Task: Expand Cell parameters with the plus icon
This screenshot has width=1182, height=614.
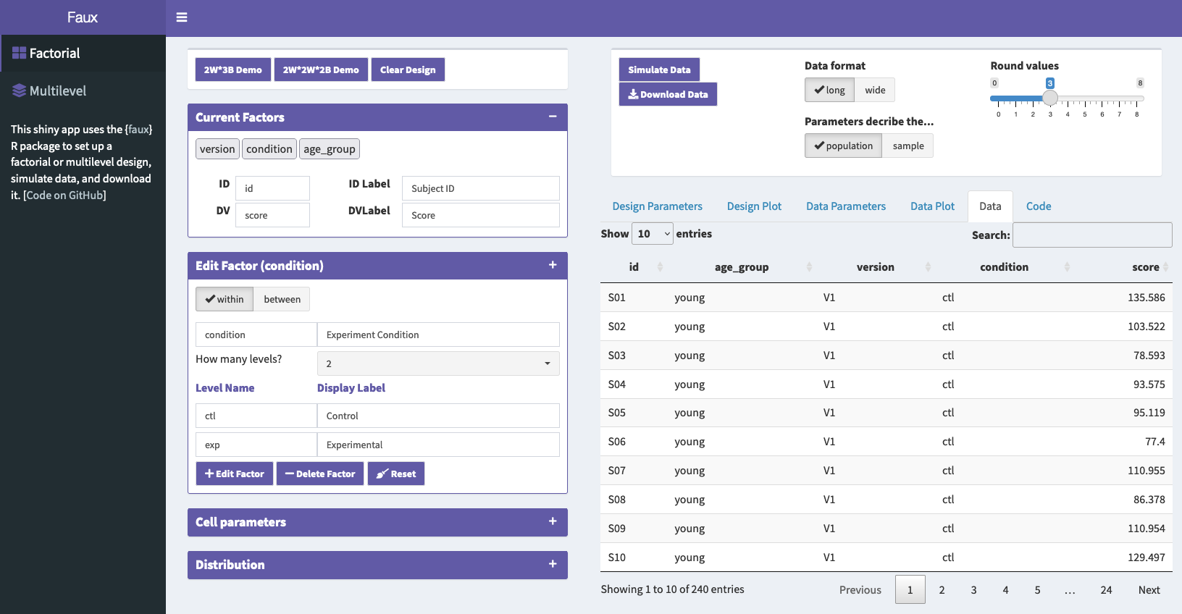Action: click(x=553, y=521)
